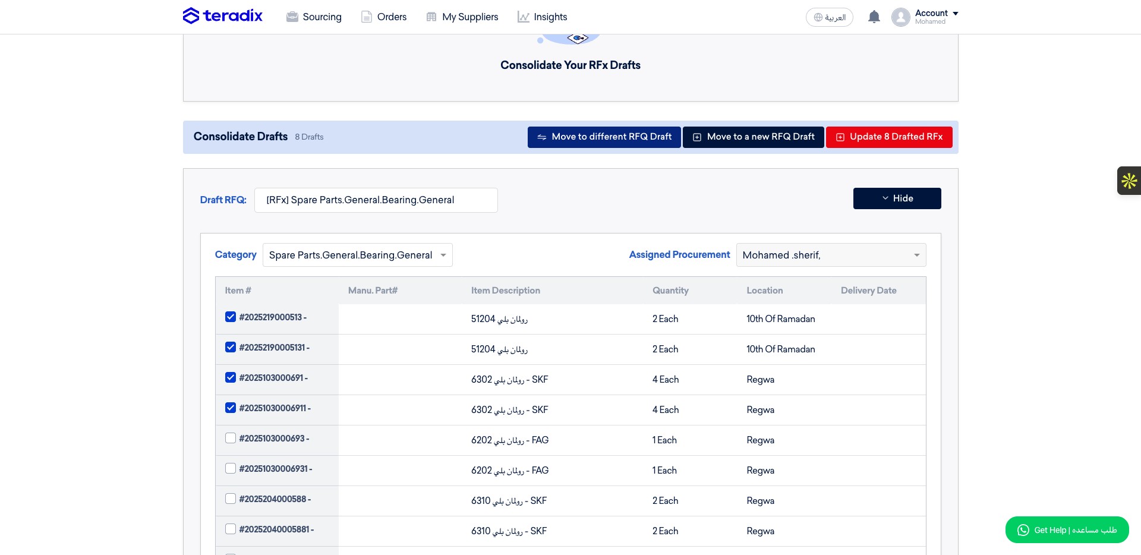Click Update 8 Drafted RFx
Image resolution: width=1141 pixels, height=555 pixels.
click(889, 137)
